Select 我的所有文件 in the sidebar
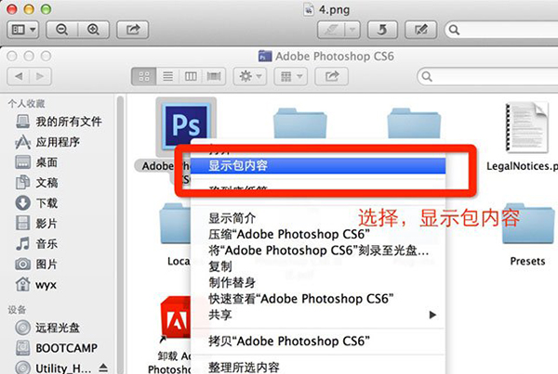558x374 pixels. 59,122
